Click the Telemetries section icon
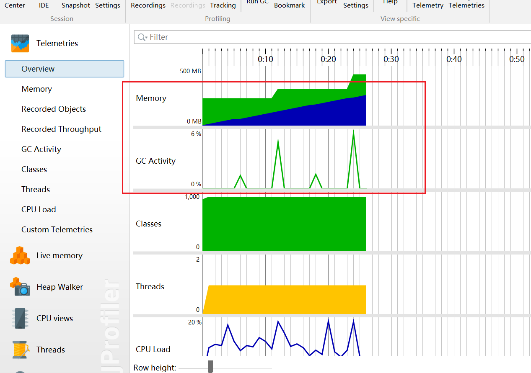The image size is (531, 373). (x=20, y=44)
